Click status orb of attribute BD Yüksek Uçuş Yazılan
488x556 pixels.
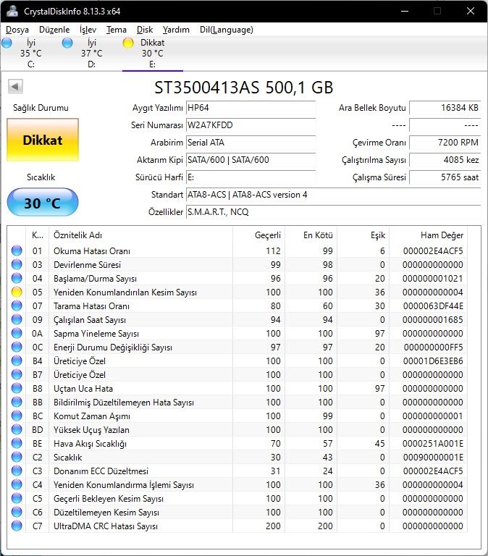pos(17,430)
